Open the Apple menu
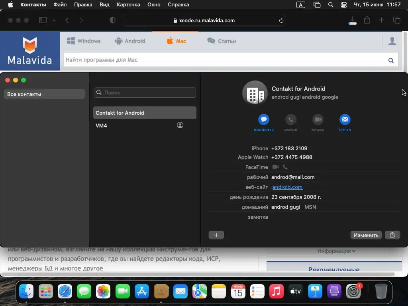Screen dimensions: 408x306 coord(10,5)
